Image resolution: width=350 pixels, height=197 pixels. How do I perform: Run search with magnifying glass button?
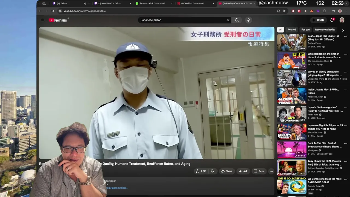click(x=237, y=20)
